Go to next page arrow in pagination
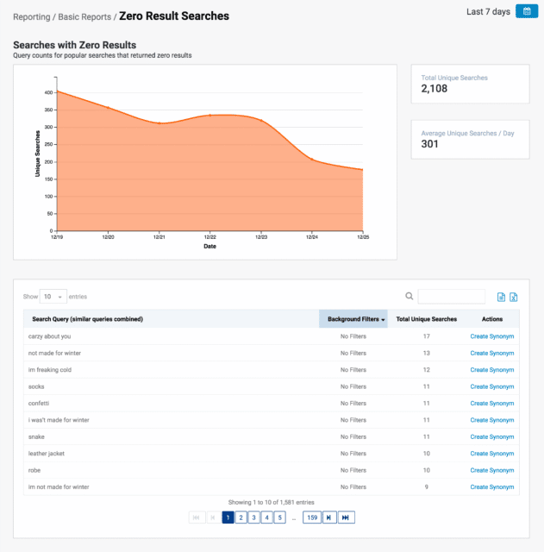 329,517
